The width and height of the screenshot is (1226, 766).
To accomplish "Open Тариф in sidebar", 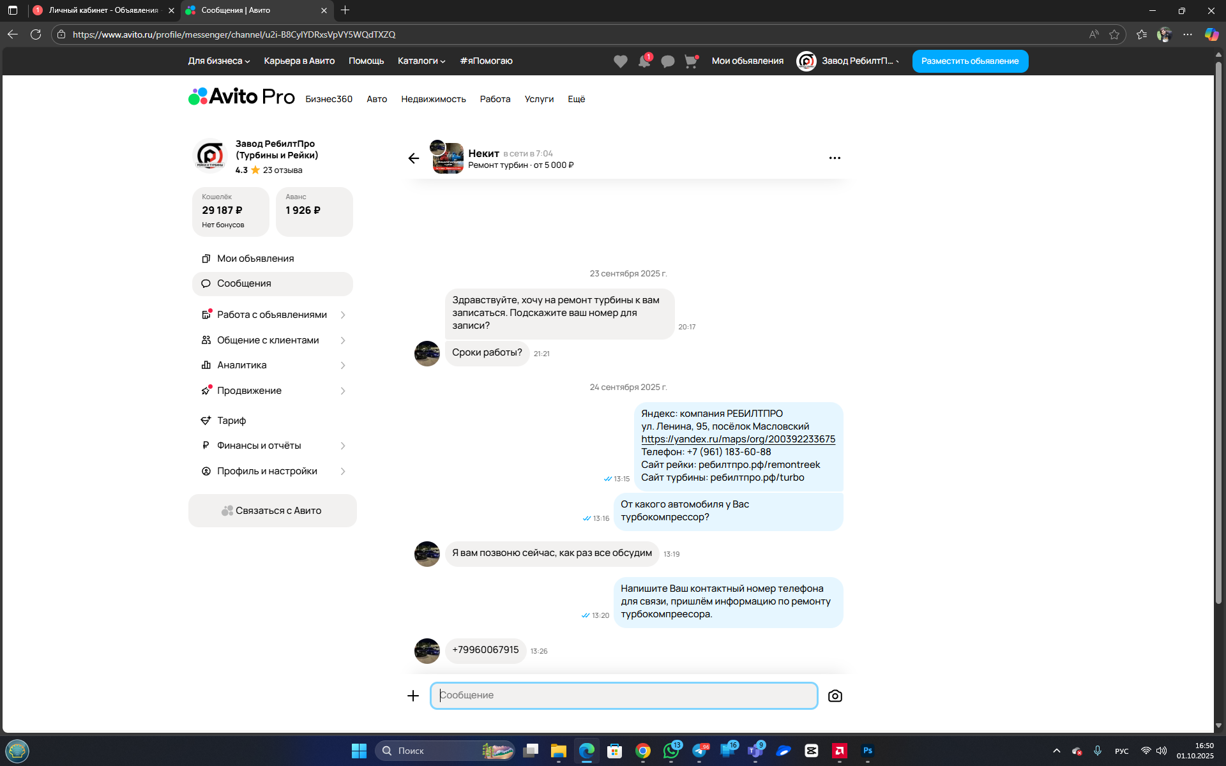I will click(273, 421).
